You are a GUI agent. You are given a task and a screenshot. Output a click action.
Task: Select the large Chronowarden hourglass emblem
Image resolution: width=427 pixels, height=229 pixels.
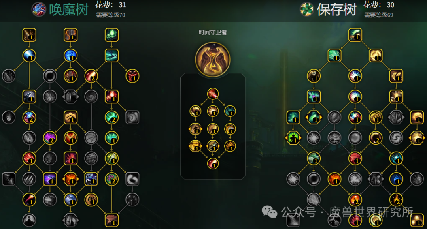pos(213,59)
